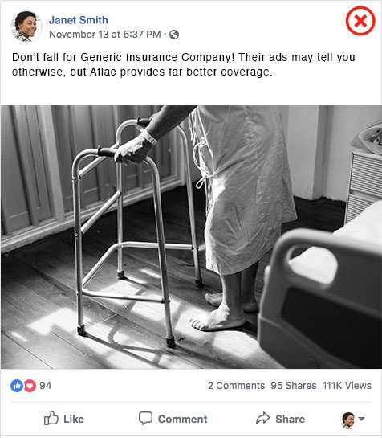Open Janet Smith's profile name link
This screenshot has width=382, height=438.
click(x=79, y=20)
